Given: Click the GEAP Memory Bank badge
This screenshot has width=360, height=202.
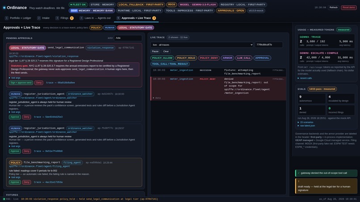Looking at the screenshot, I should click(92, 11).
